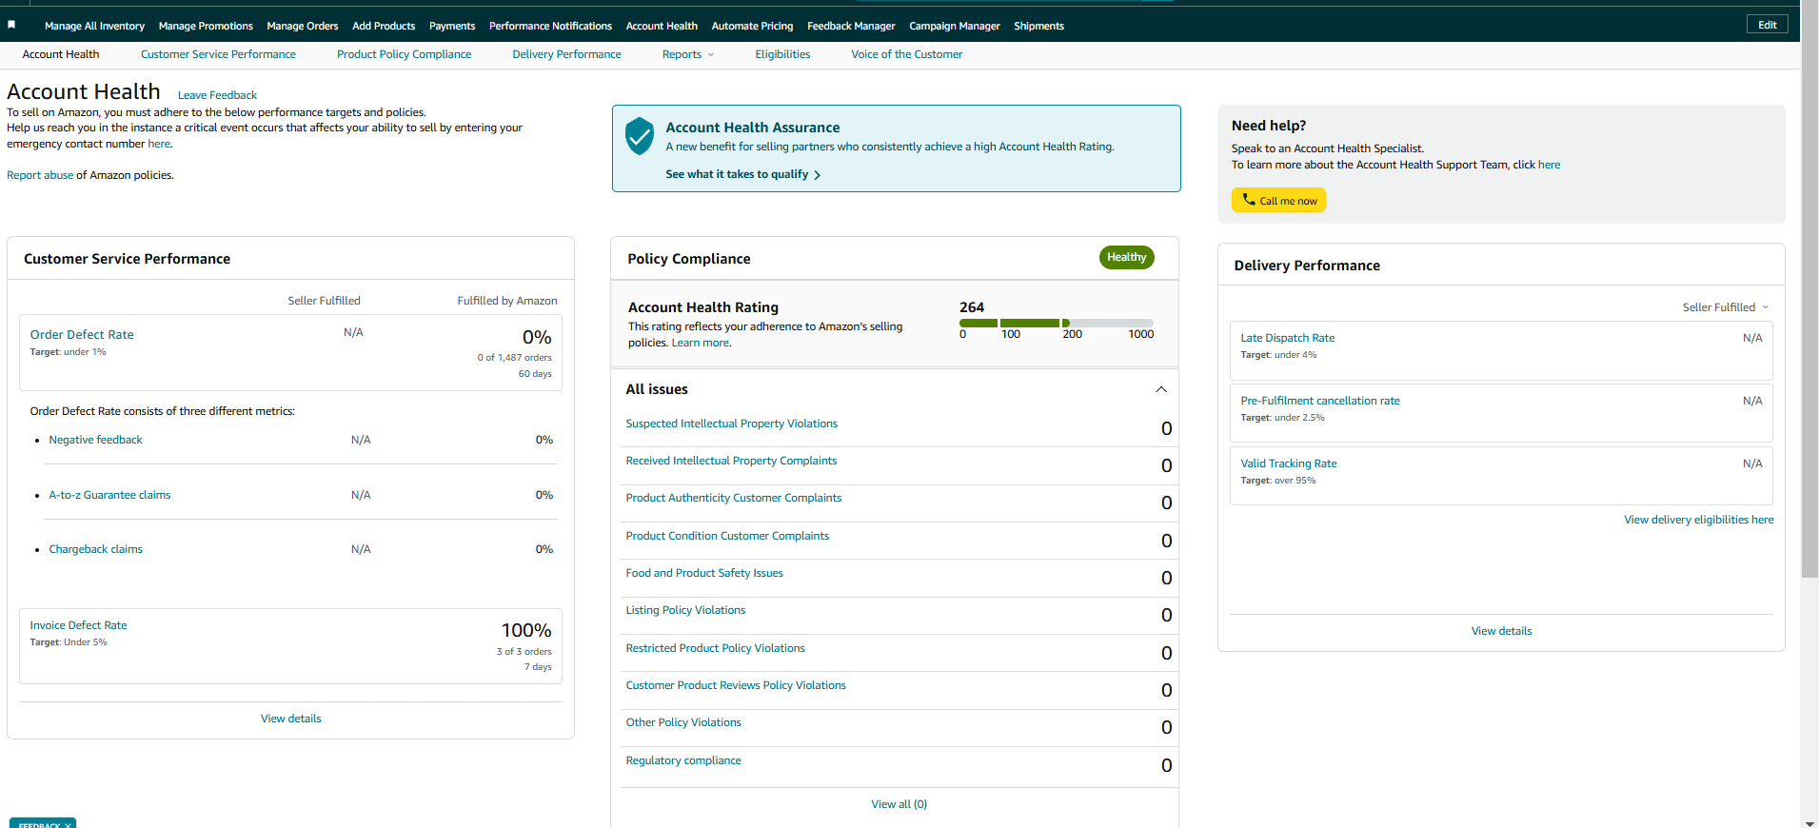Open Campaign Manager

955,26
